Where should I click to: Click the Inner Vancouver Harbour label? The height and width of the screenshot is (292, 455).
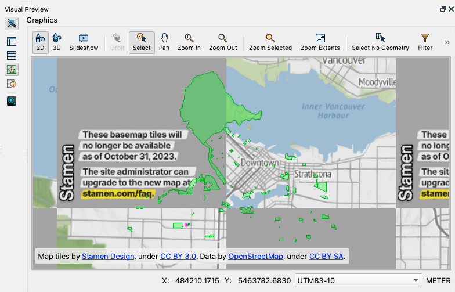[x=333, y=111]
